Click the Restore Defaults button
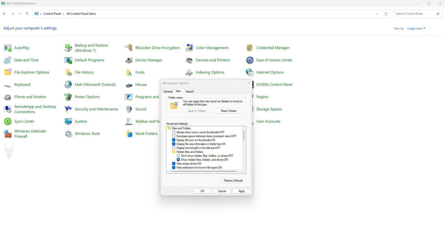 [233, 181]
